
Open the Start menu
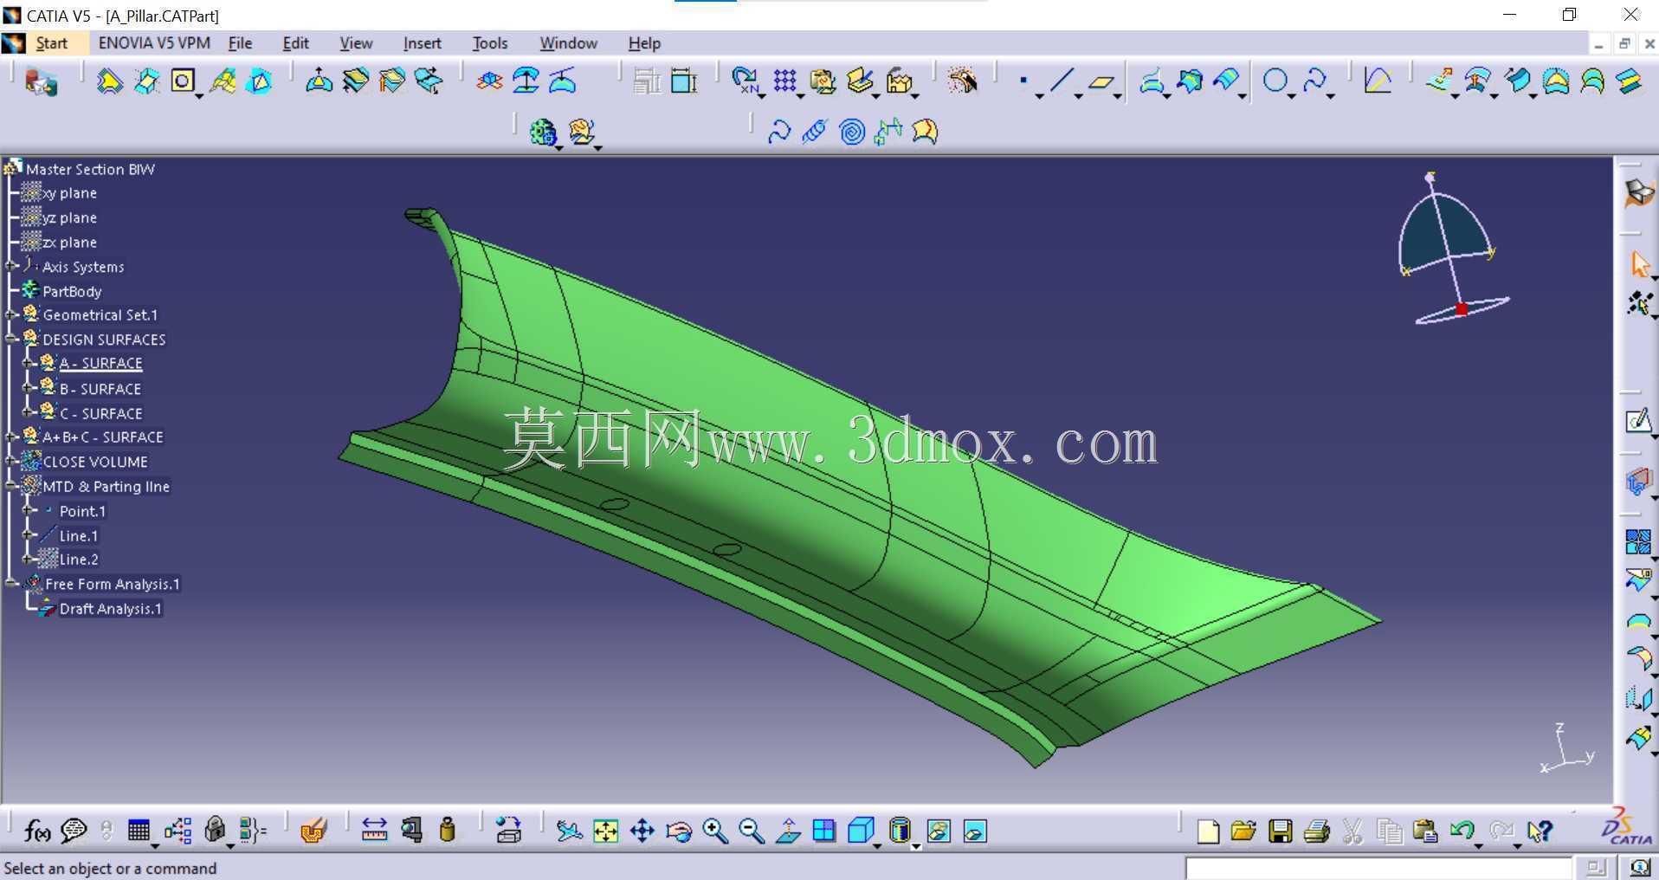point(51,43)
